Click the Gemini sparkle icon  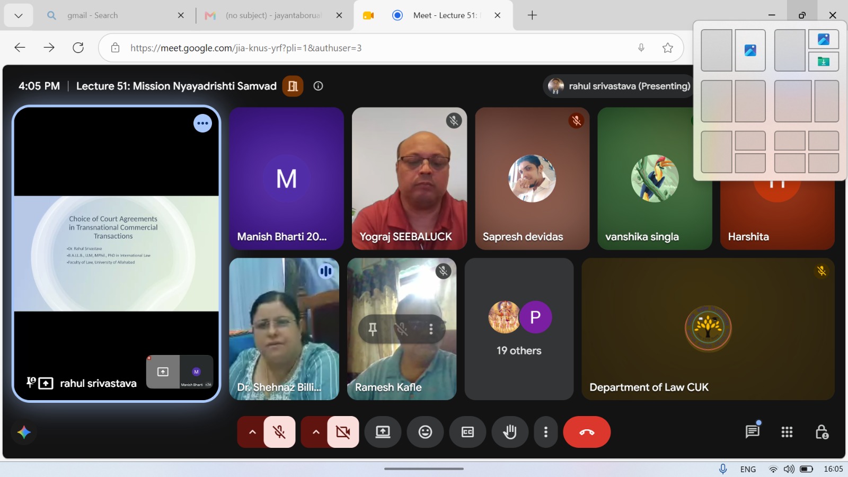[x=24, y=432]
